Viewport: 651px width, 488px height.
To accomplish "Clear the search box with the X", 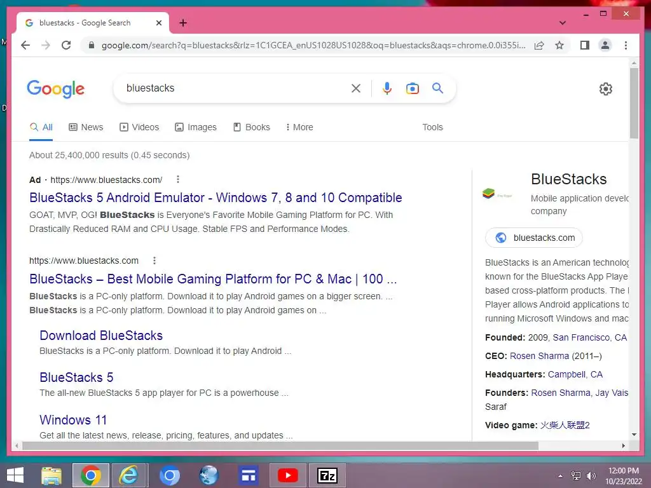I will click(356, 88).
